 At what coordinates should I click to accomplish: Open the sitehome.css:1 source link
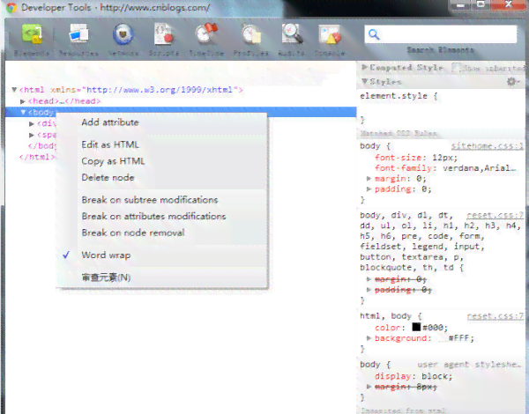click(488, 146)
